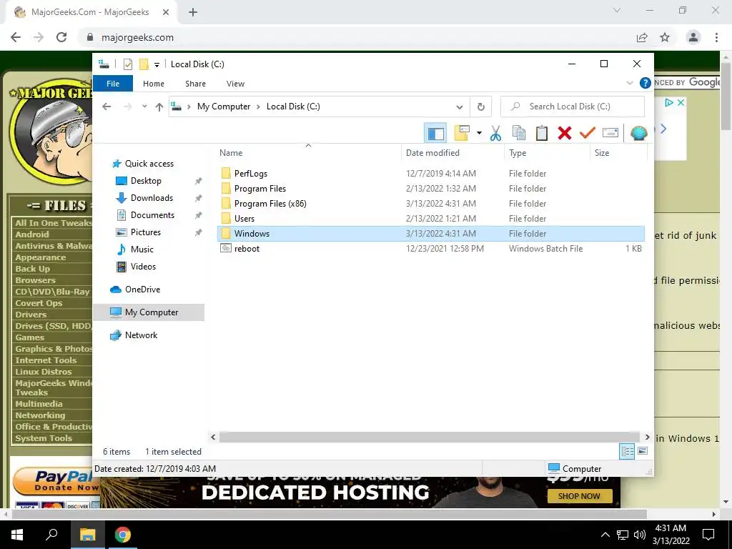Image resolution: width=732 pixels, height=549 pixels.
Task: Select OneDrive in navigation pane
Action: click(x=142, y=290)
